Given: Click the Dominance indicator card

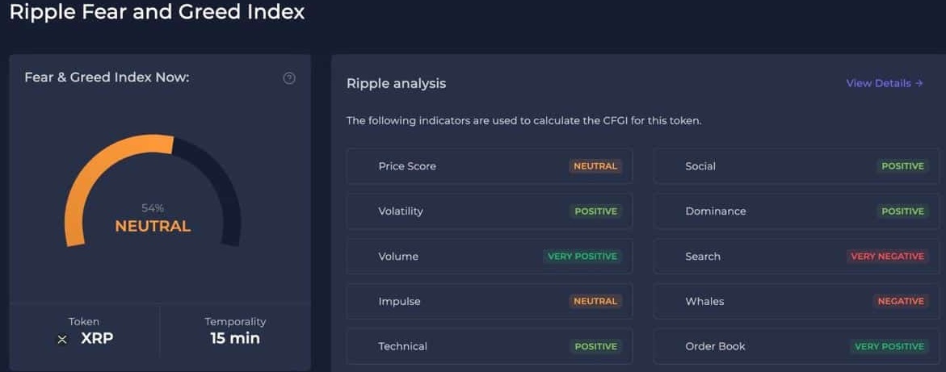Looking at the screenshot, I should coord(797,211).
